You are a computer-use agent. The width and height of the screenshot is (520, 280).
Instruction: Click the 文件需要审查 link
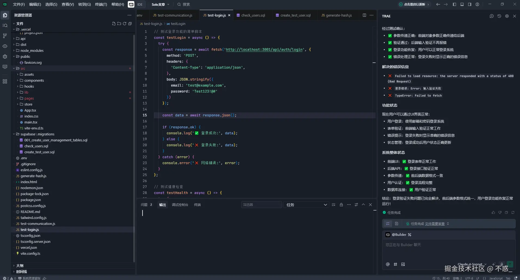(x=435, y=224)
